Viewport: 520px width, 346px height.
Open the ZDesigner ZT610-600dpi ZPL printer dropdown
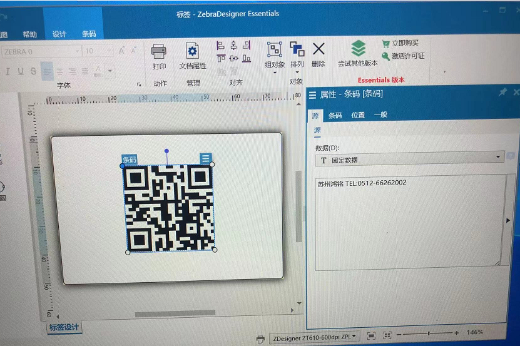[314, 337]
